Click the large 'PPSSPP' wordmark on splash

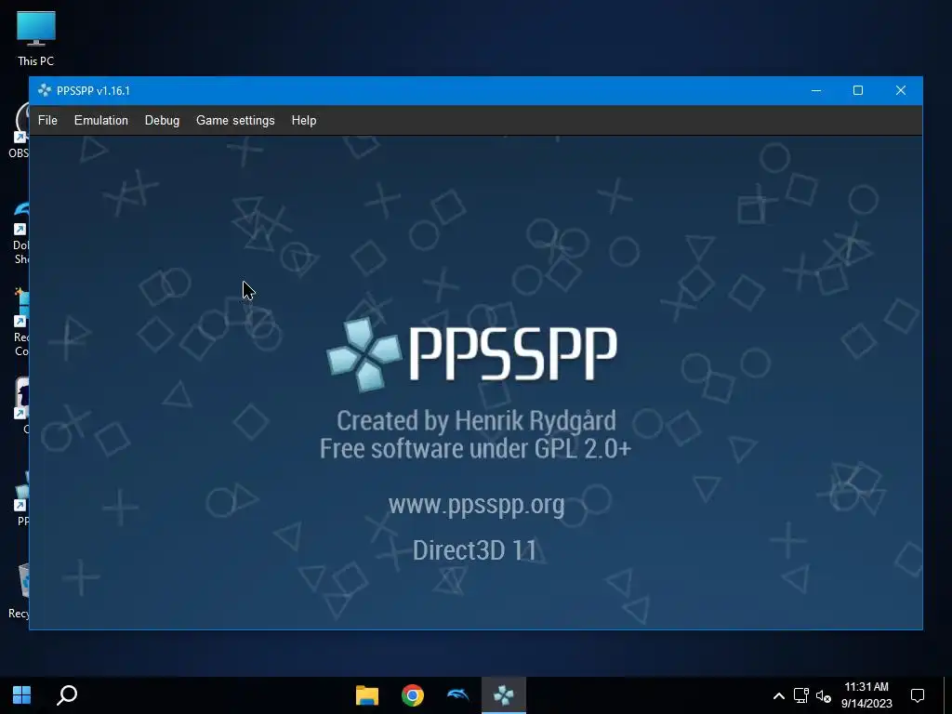513,354
